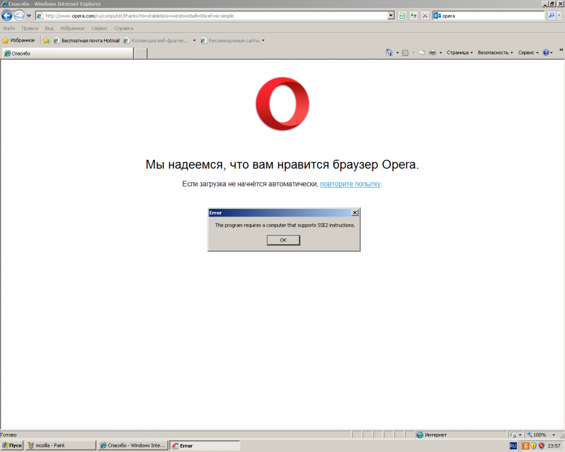Click the search magnifier button

point(551,16)
